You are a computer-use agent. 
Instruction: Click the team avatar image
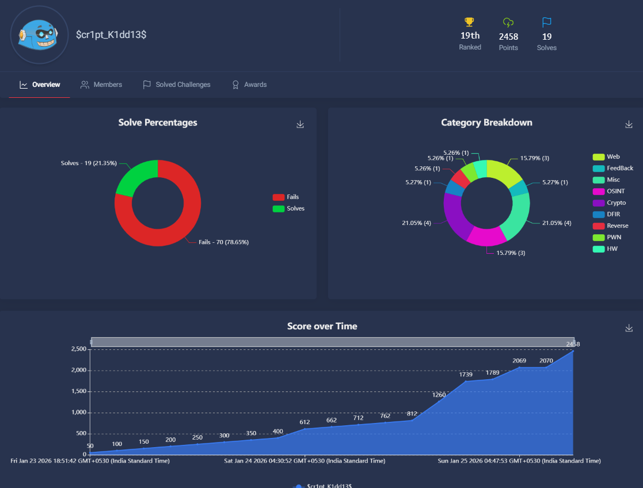(x=39, y=35)
